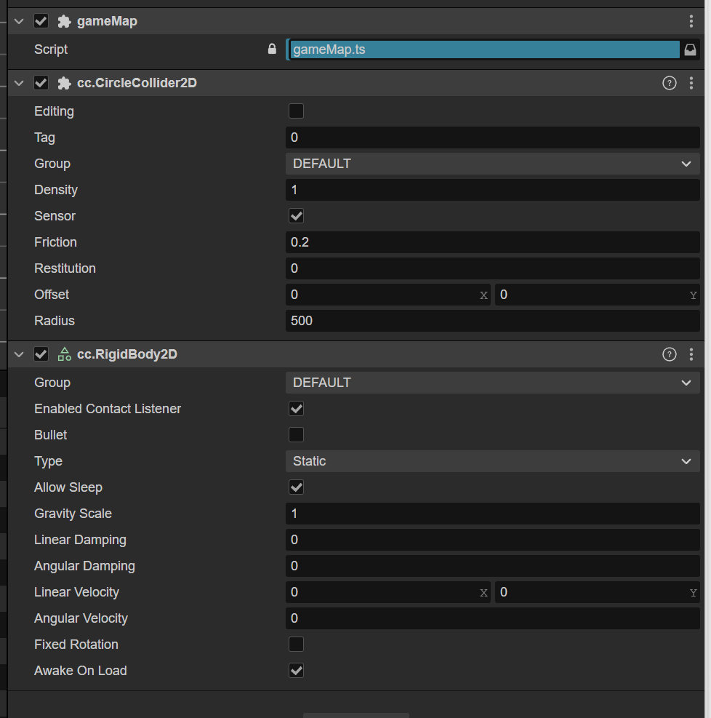Click the gameMap.ts script field
Screen dimensions: 711x718
click(x=483, y=49)
